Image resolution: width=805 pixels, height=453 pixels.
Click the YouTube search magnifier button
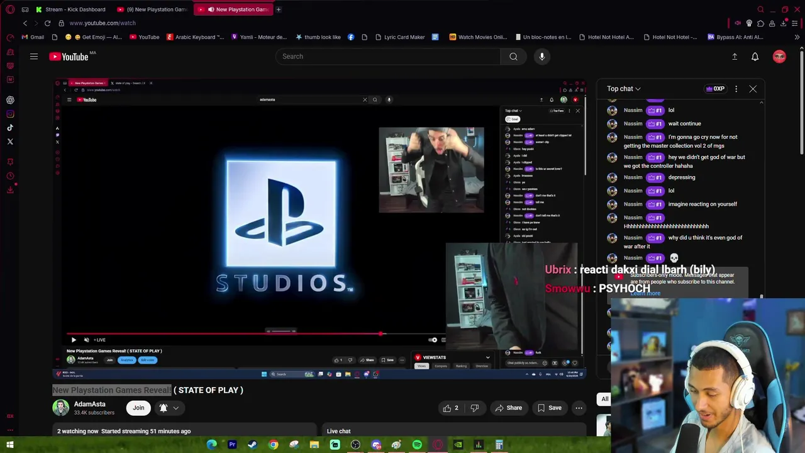(x=513, y=57)
